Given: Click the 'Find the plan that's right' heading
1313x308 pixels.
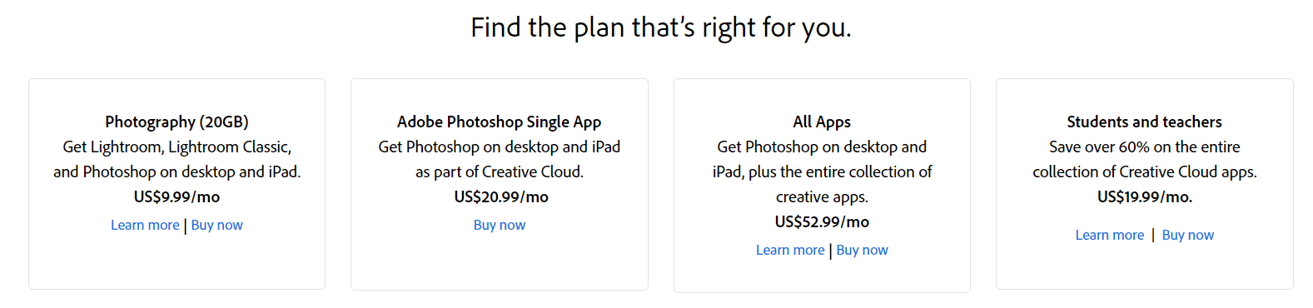Looking at the screenshot, I should [661, 27].
